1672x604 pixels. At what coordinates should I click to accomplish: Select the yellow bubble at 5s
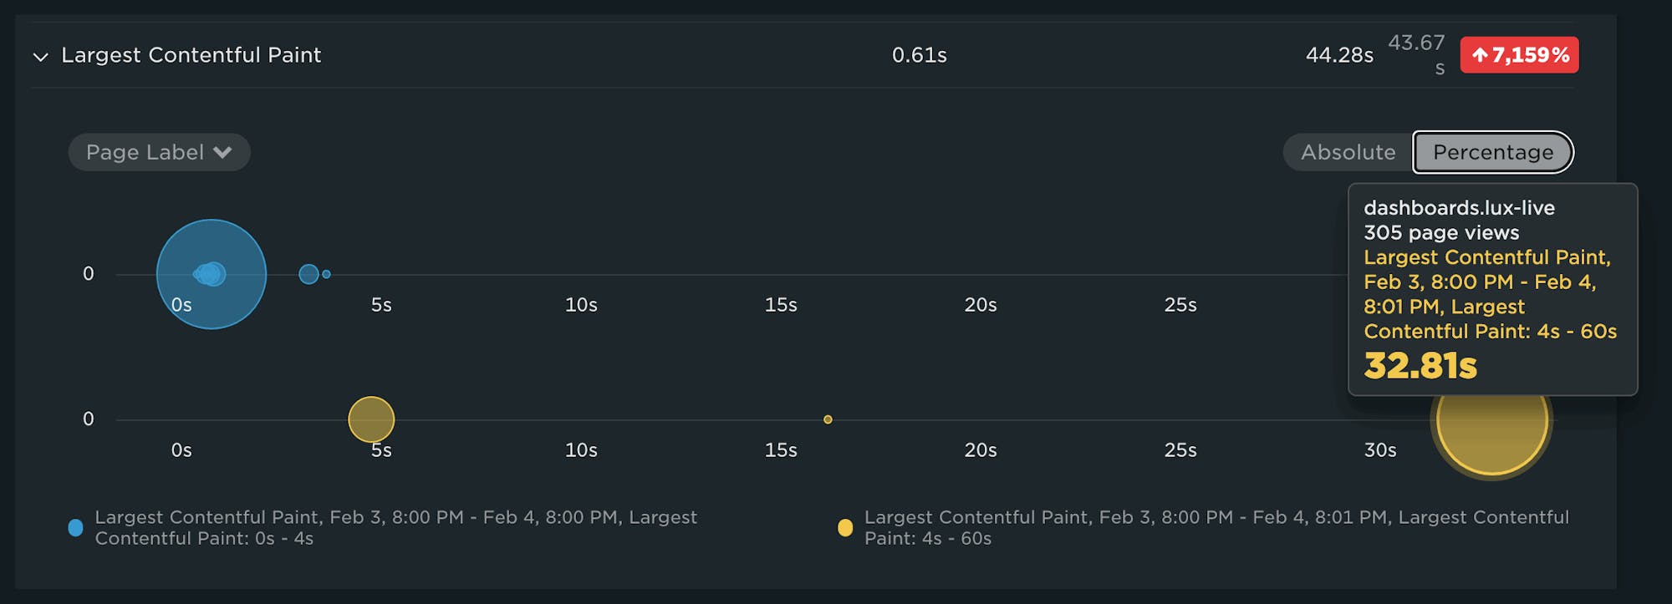coord(371,419)
